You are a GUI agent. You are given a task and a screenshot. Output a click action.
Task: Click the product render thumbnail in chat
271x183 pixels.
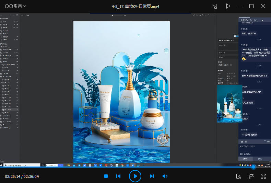(x=229, y=104)
